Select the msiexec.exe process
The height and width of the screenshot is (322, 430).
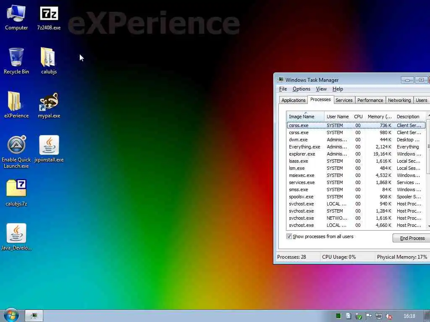[x=356, y=175]
